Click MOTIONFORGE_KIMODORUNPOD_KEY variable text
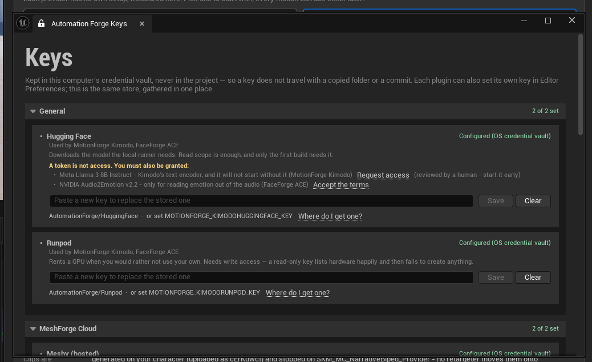Image resolution: width=592 pixels, height=362 pixels. pyautogui.click(x=204, y=293)
